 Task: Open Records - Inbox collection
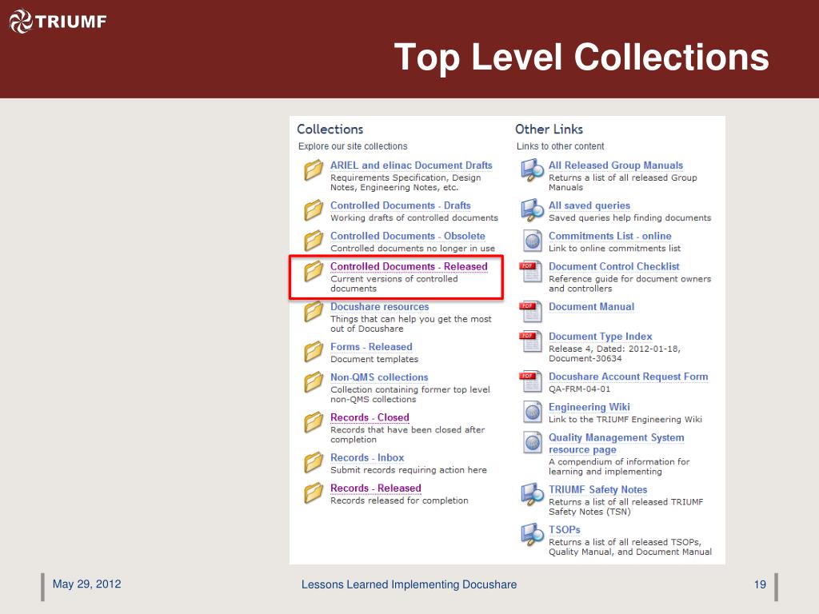pyautogui.click(x=366, y=457)
